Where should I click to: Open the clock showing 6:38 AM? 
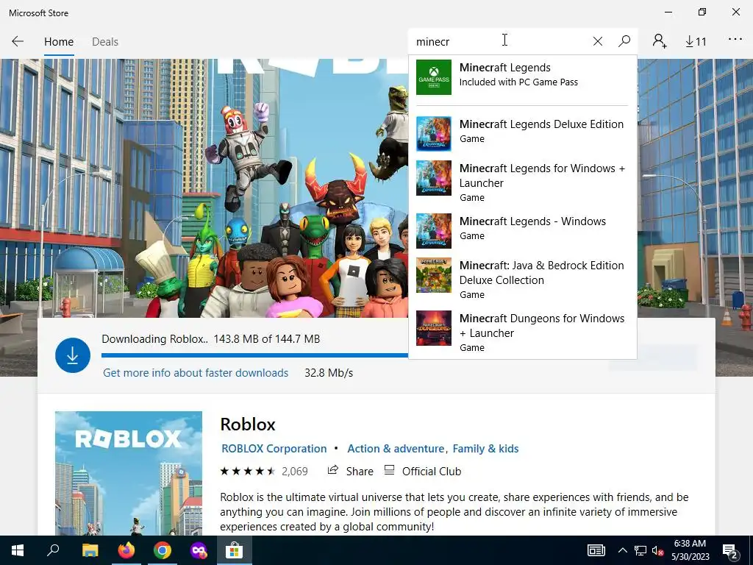690,550
